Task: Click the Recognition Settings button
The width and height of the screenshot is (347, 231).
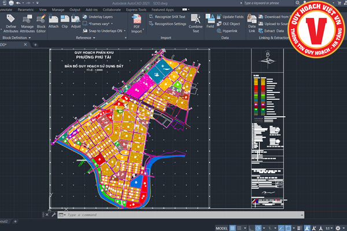Action: pos(171,24)
